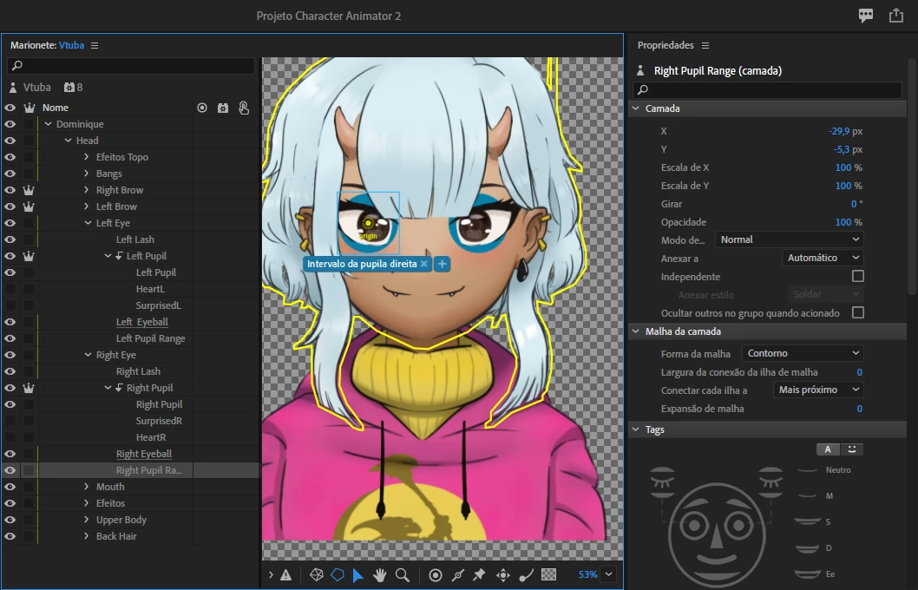Open the Forma da malha Contorno dropdown
918x590 pixels.
coord(802,353)
